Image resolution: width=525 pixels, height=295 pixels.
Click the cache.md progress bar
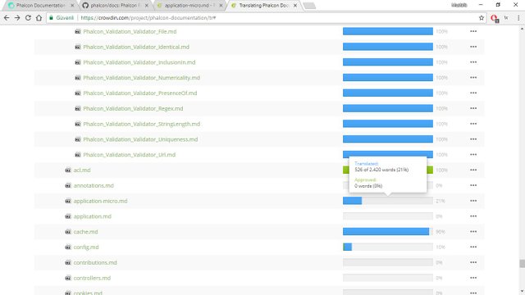tap(388, 231)
